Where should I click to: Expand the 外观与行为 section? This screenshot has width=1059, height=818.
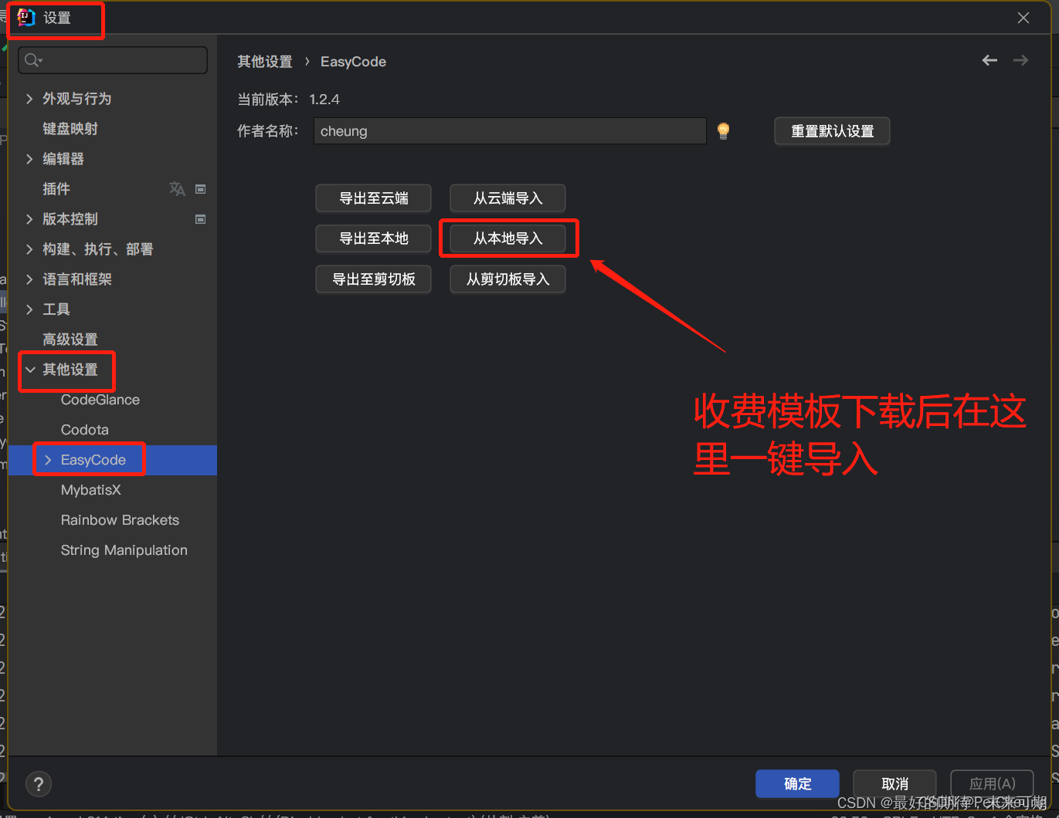(x=29, y=99)
